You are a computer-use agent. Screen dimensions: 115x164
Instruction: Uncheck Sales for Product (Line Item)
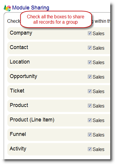[x=90, y=120]
